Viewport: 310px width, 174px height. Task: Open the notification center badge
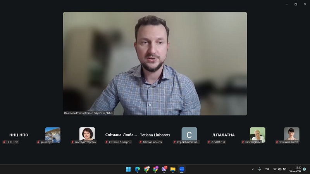[304, 169]
